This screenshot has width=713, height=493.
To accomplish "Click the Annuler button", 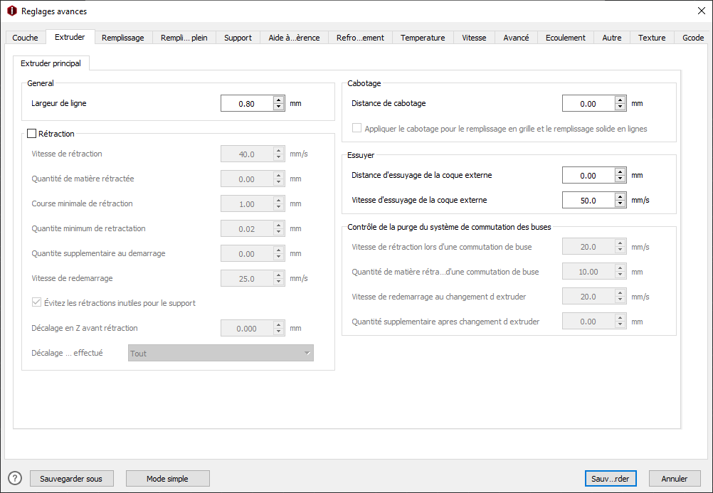I will click(x=675, y=479).
